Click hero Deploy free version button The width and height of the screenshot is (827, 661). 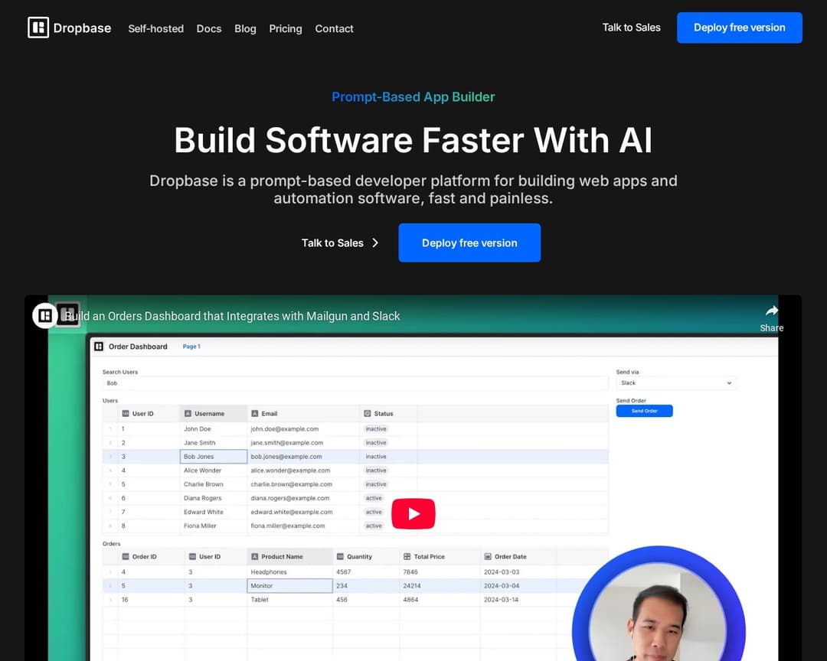point(469,243)
